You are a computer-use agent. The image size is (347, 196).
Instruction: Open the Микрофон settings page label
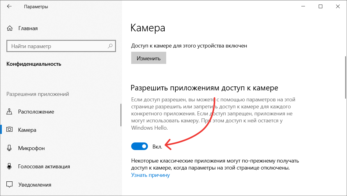(31, 148)
